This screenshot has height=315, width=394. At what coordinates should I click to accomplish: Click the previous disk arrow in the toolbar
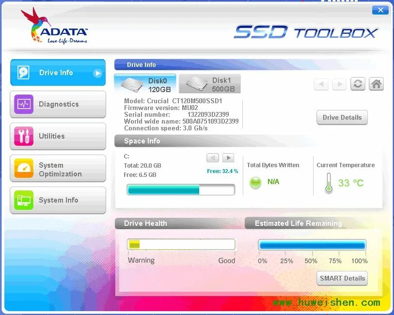click(321, 84)
